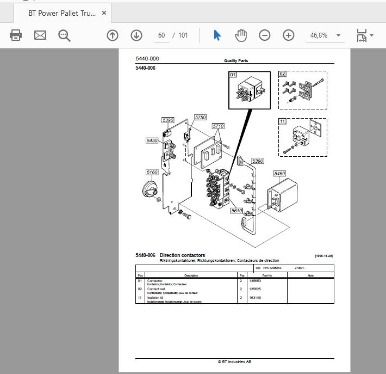Open the Find text magnifier tool
The image size is (386, 374).
(x=64, y=35)
